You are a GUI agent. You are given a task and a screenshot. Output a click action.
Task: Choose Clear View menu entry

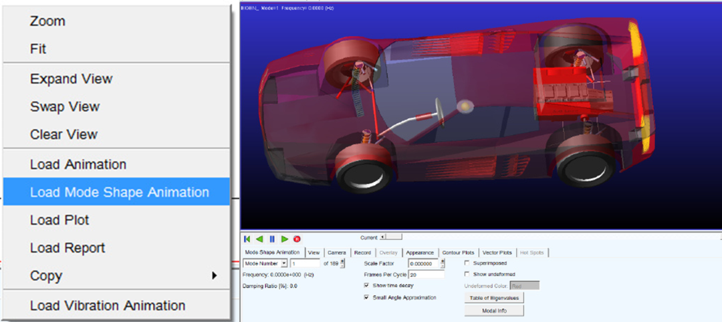tap(116, 134)
